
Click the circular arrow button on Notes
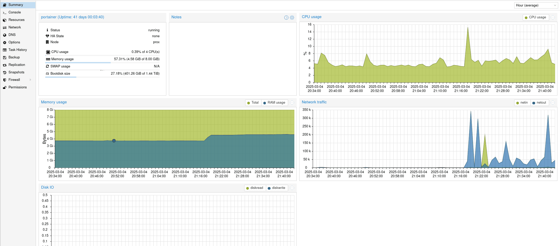point(286,17)
